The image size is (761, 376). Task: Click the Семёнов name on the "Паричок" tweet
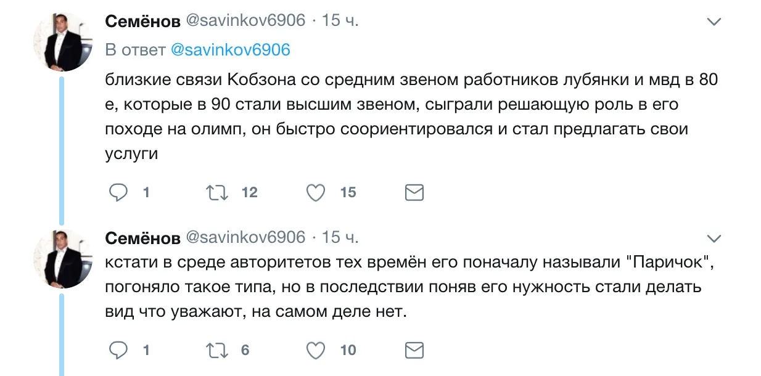coord(142,237)
